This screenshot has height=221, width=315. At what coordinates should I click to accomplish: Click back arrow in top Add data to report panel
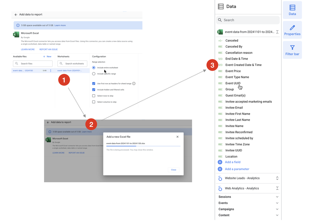(x=16, y=15)
